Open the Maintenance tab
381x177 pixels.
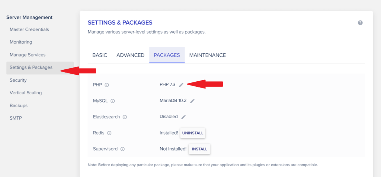tap(207, 55)
